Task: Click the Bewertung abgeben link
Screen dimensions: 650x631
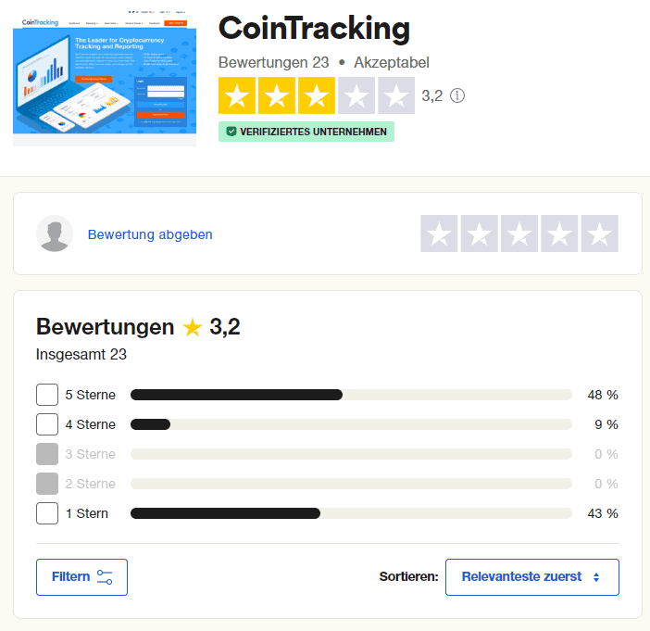Action: (x=150, y=234)
